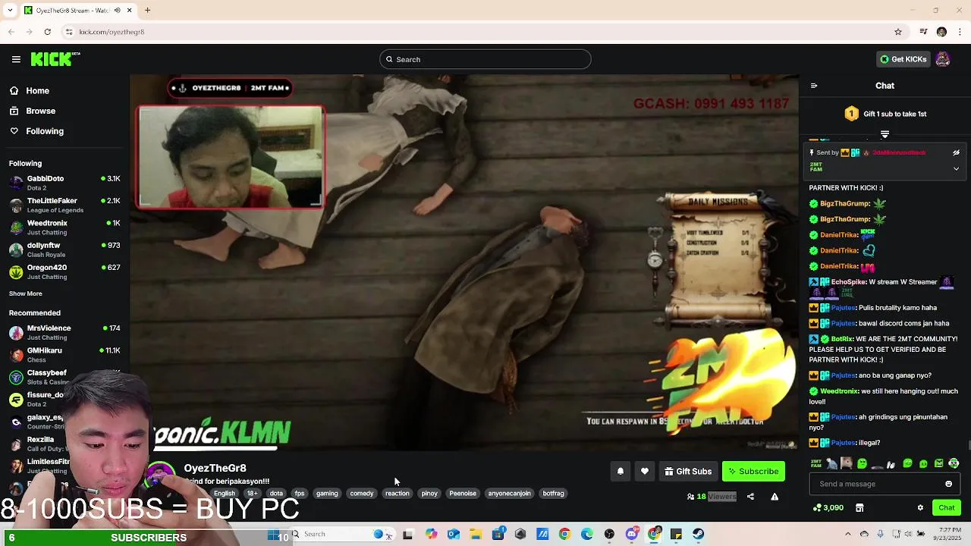The image size is (971, 546).
Task: Hide the pinned chat message
Action: pos(956,152)
